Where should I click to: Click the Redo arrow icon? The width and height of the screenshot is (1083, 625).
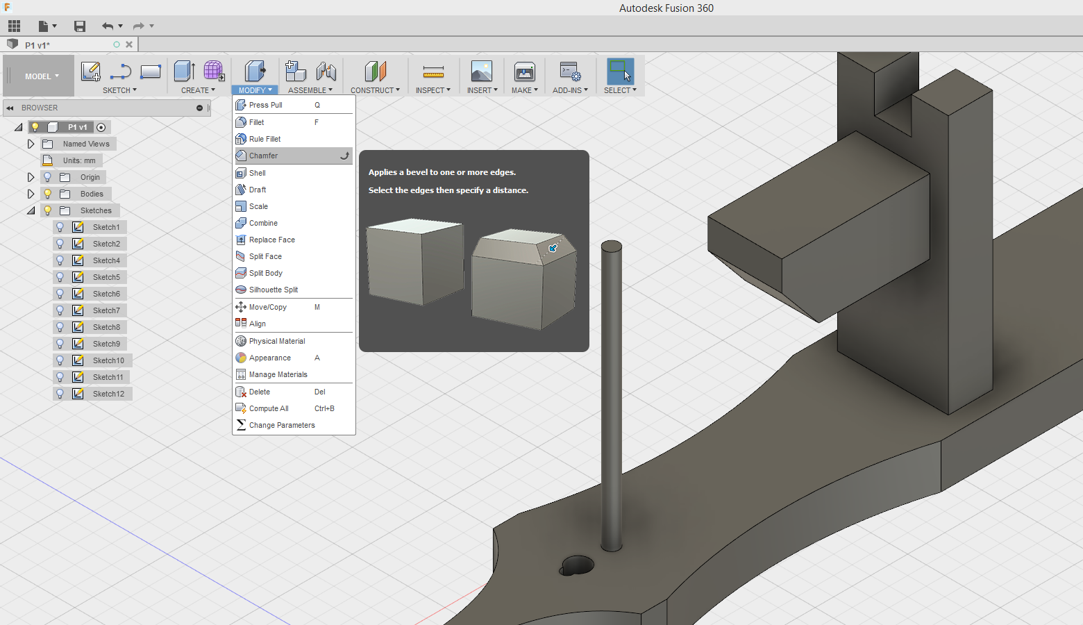click(x=139, y=26)
